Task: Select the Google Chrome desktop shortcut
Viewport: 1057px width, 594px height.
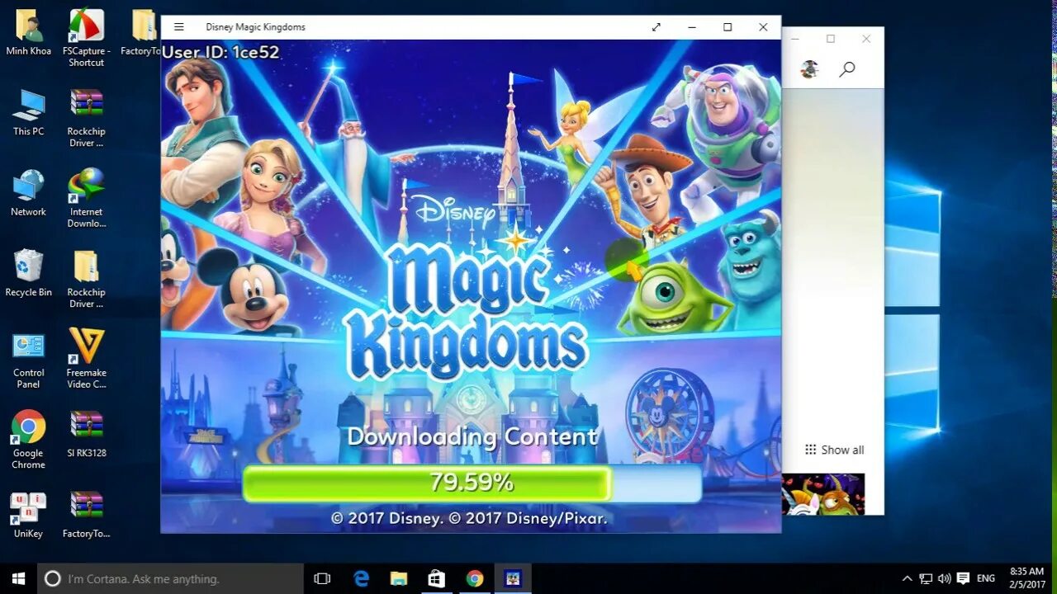Action: [29, 440]
